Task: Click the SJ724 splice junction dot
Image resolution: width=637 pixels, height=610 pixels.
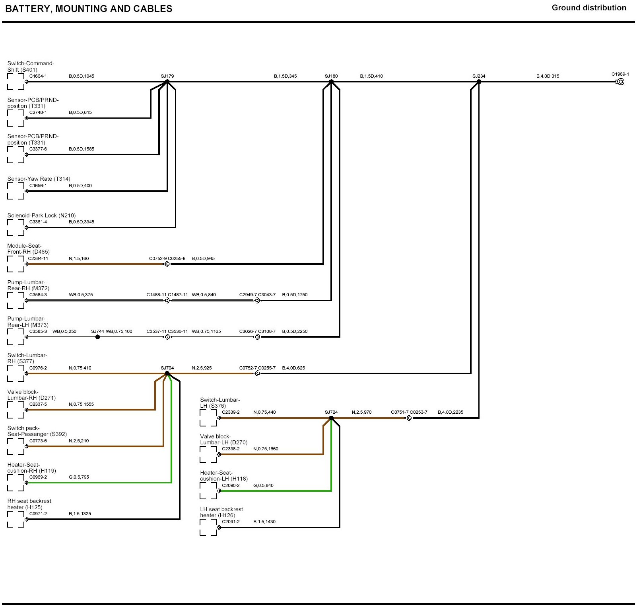Action: point(331,418)
